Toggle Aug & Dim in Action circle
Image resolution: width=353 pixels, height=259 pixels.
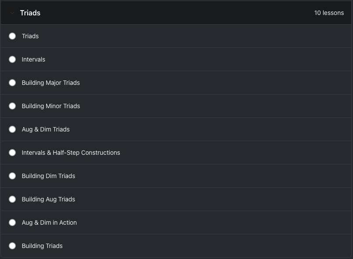click(12, 223)
